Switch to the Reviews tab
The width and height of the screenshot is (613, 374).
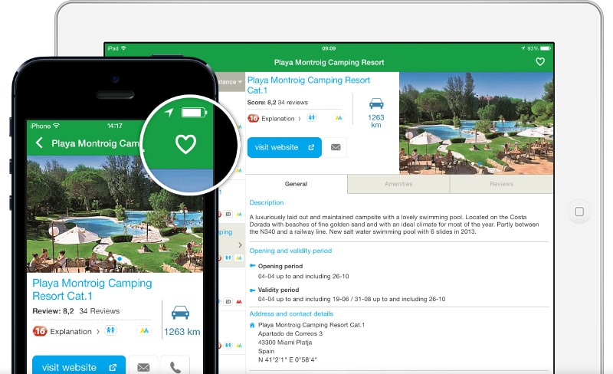(x=501, y=184)
